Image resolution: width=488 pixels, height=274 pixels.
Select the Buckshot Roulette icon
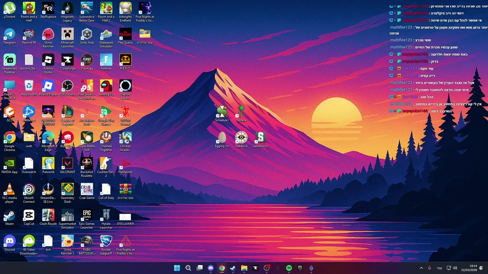click(x=87, y=167)
